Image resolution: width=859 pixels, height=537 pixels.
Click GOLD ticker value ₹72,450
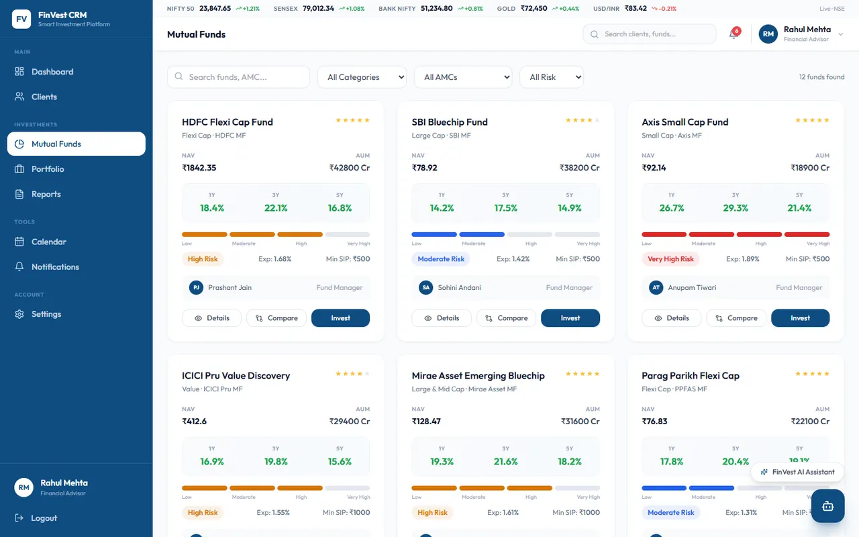pyautogui.click(x=534, y=9)
